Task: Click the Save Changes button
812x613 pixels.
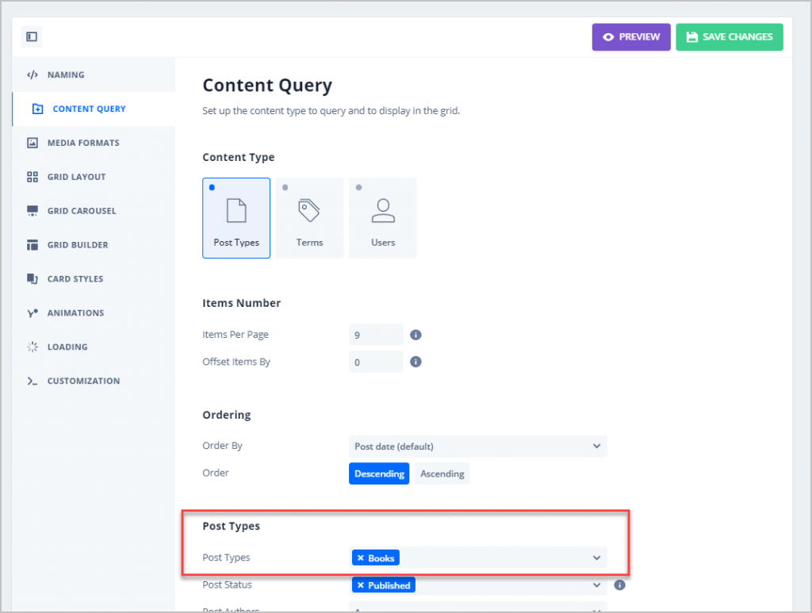Action: 730,36
